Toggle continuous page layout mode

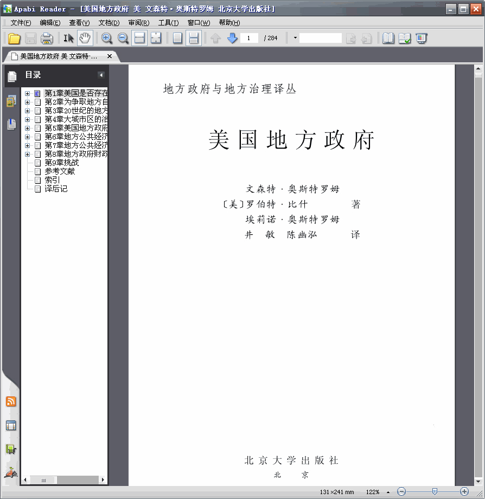(x=194, y=38)
